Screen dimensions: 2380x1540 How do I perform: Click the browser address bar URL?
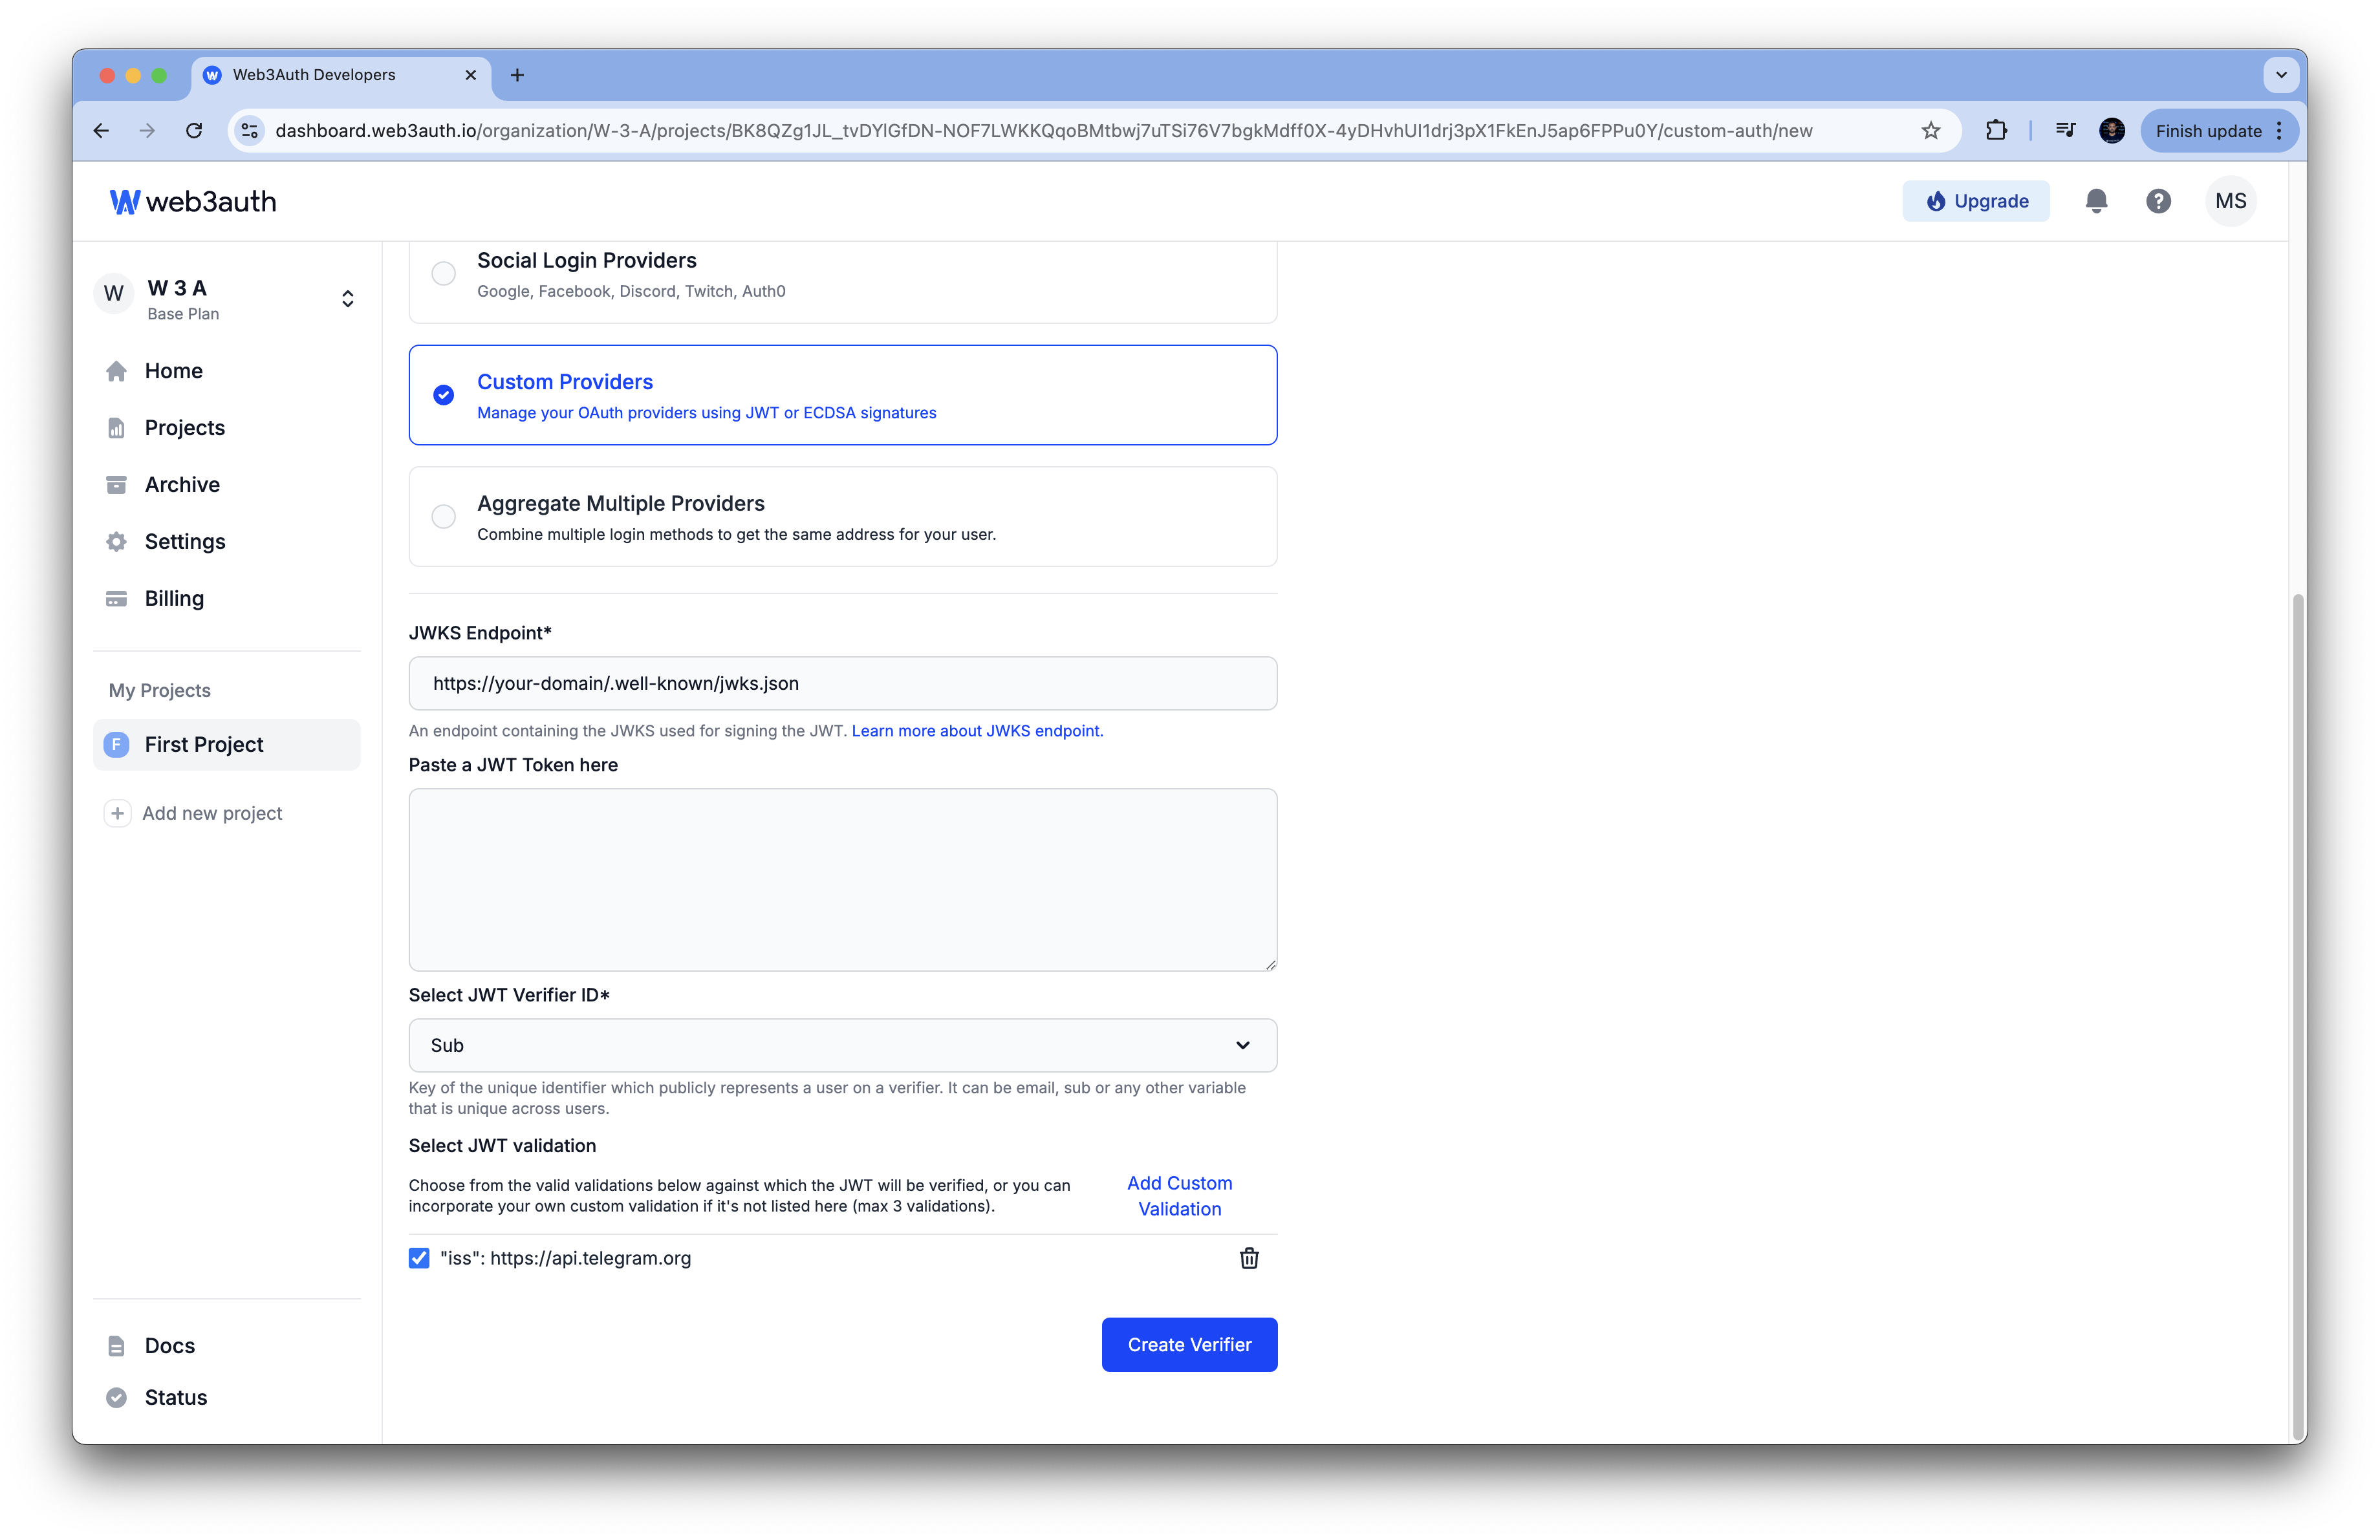coord(1043,131)
